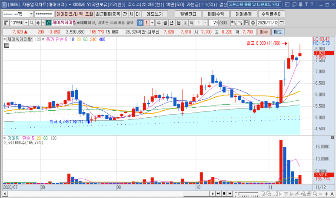Open the calendar date picker icon

point(282,23)
